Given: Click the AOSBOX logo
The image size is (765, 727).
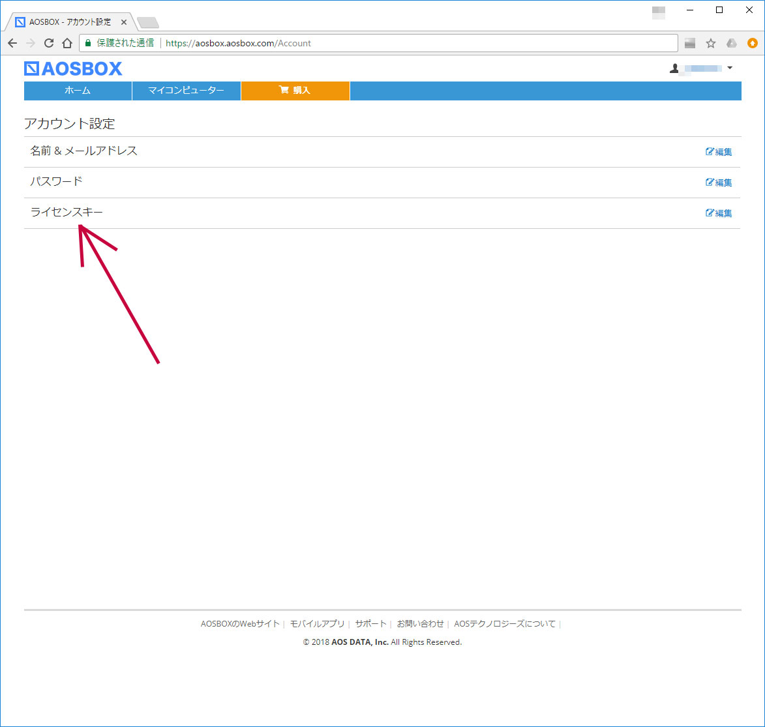Looking at the screenshot, I should [x=73, y=69].
